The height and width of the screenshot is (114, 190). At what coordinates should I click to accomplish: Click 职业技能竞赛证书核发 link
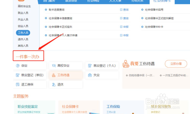click(29, 112)
